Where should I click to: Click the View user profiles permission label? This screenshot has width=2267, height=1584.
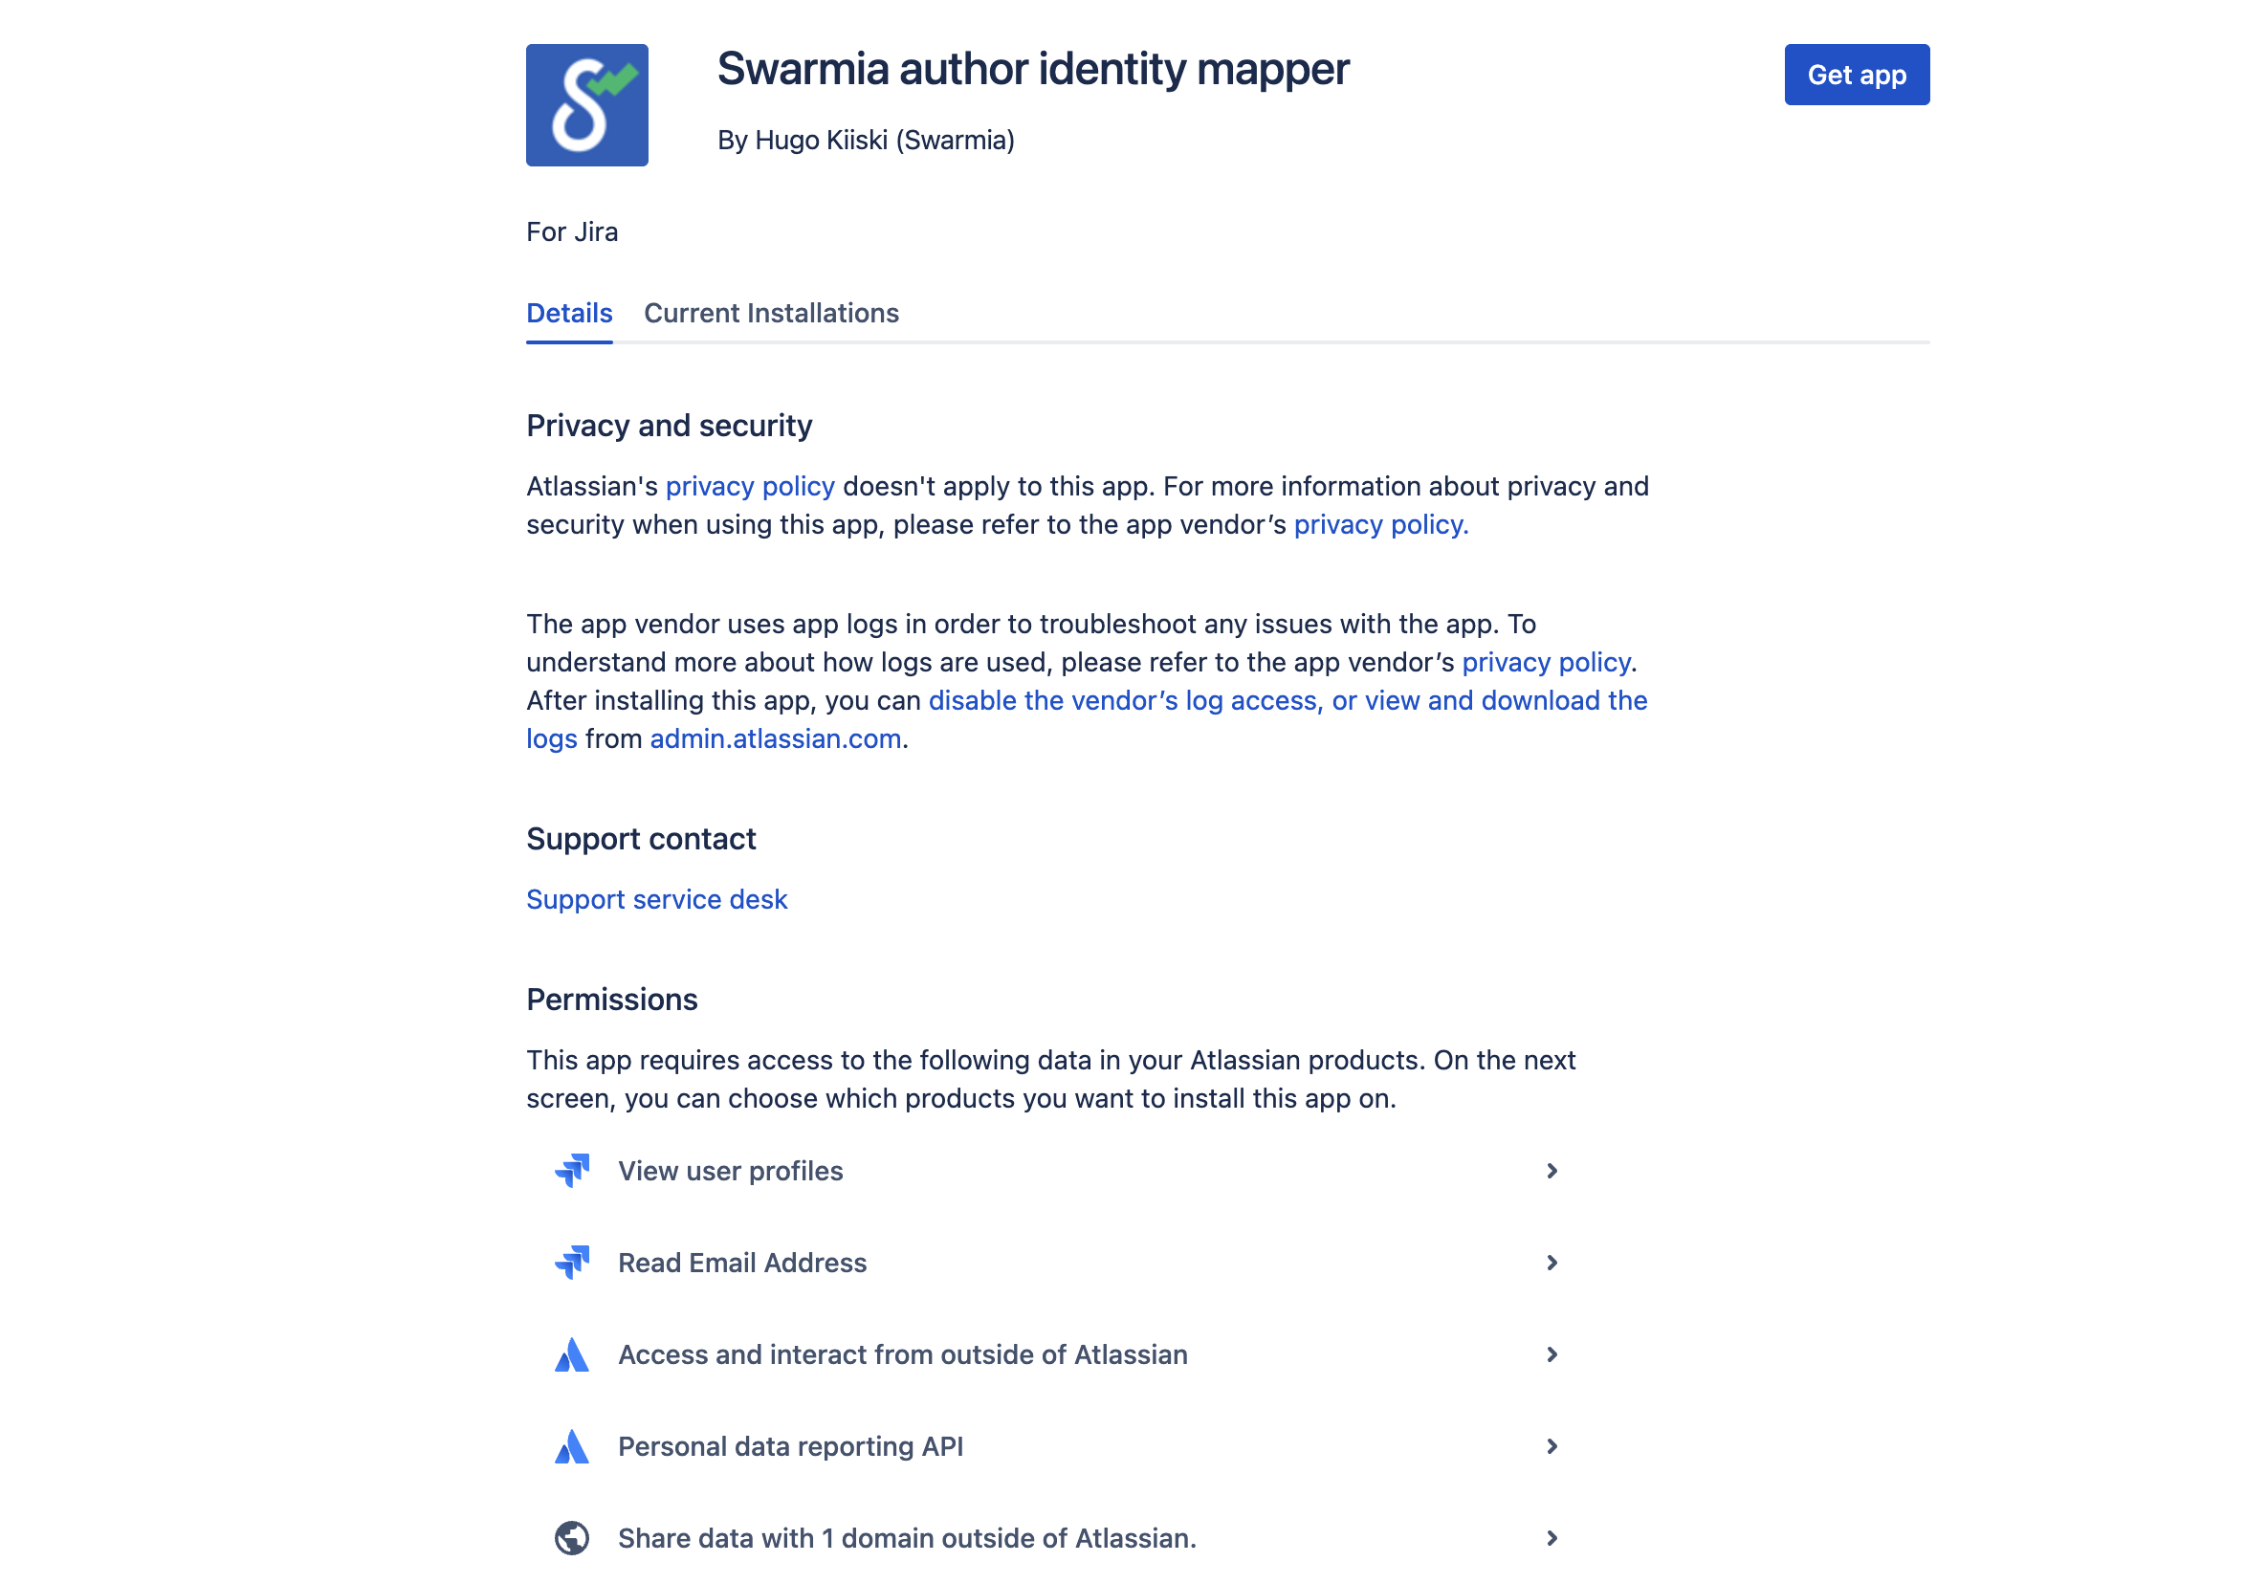(x=730, y=1170)
